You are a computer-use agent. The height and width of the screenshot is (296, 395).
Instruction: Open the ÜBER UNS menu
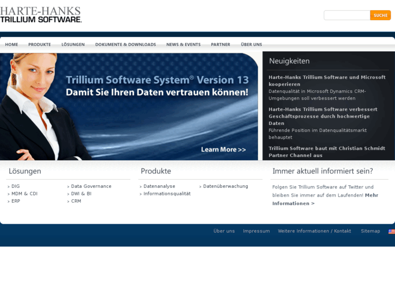(252, 45)
